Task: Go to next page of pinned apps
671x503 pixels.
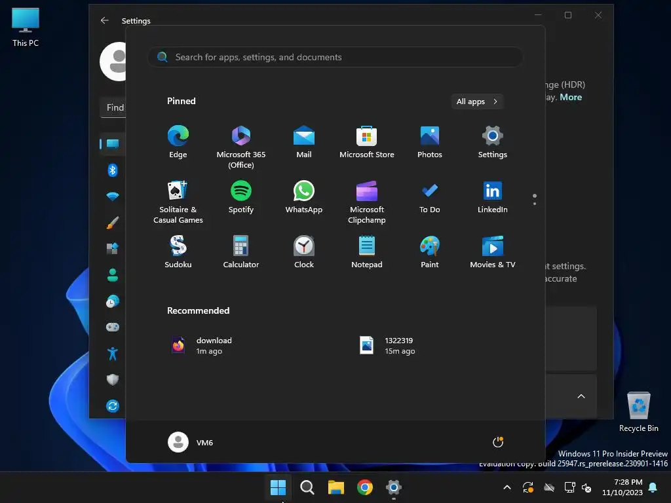Action: (535, 203)
